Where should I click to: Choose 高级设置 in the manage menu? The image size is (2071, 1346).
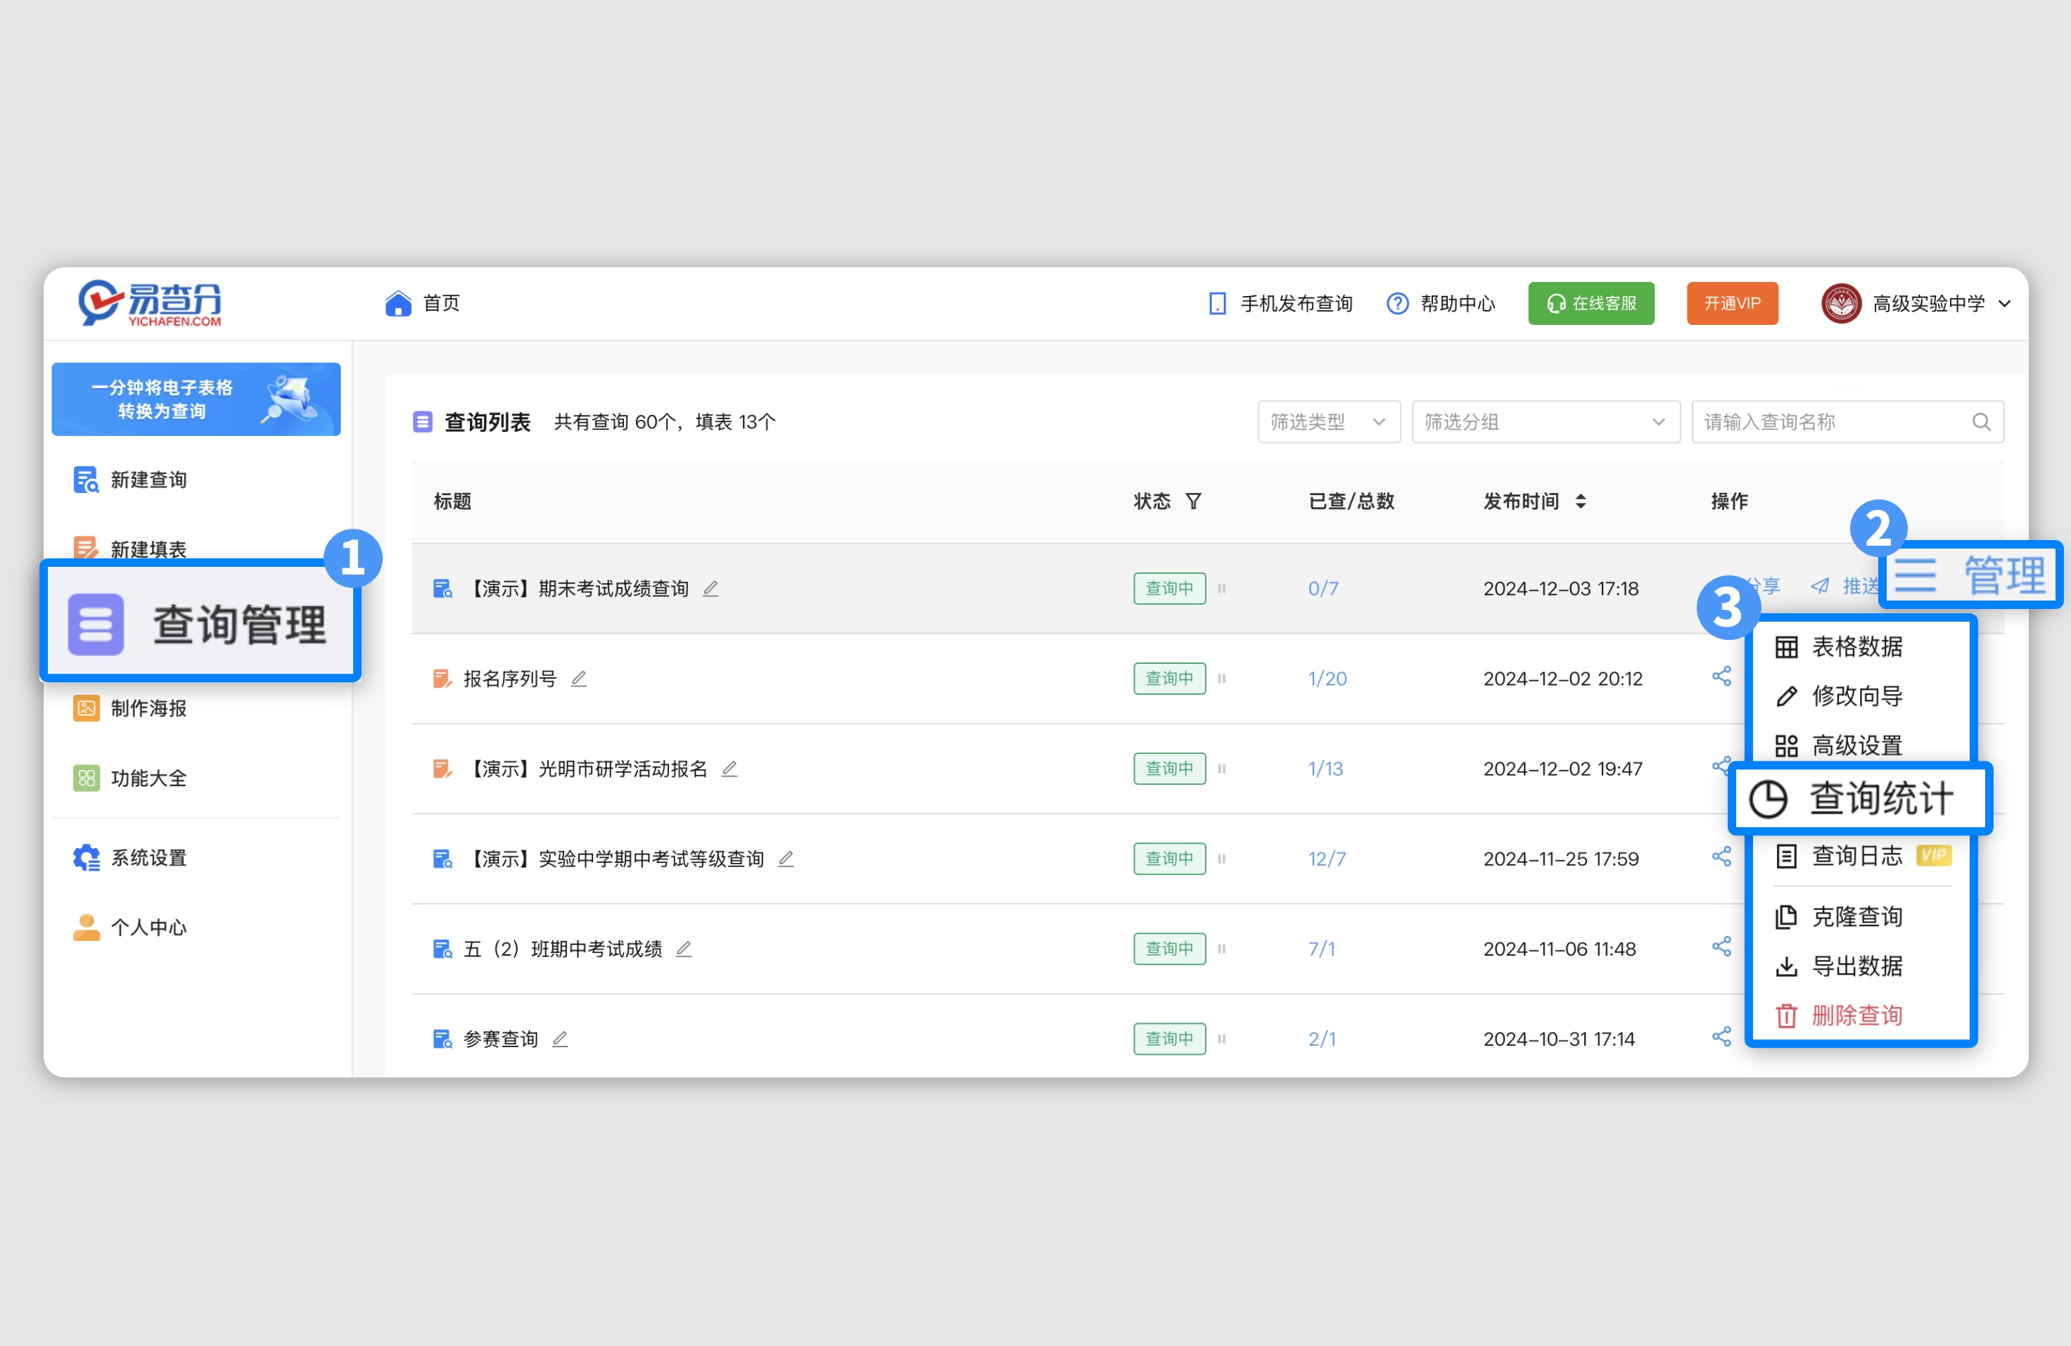click(x=1839, y=745)
